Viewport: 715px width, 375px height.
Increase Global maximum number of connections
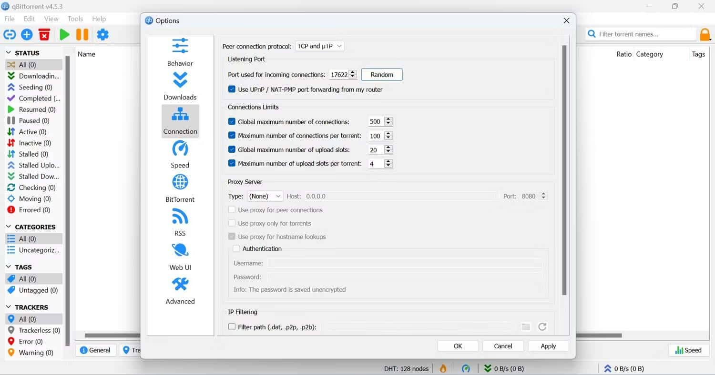(x=388, y=119)
